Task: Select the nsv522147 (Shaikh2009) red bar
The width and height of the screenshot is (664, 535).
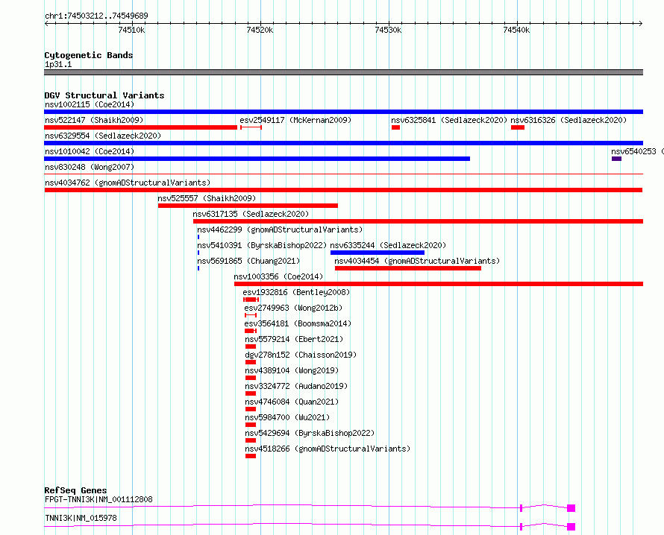Action: click(x=140, y=127)
